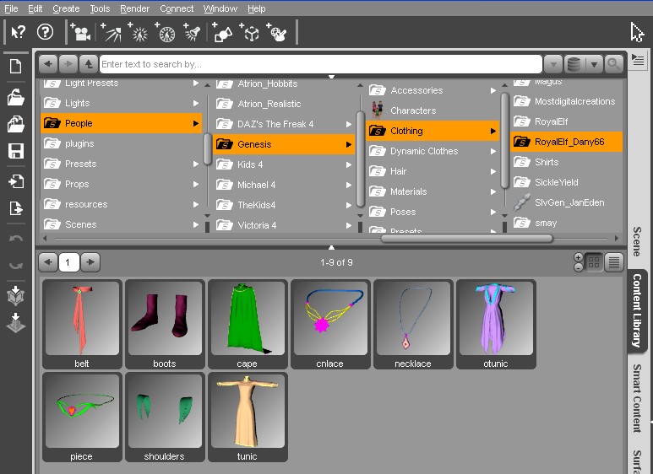The image size is (653, 474).
Task: Click the upper box with down arrow sidebar icon
Action: pyautogui.click(x=16, y=296)
